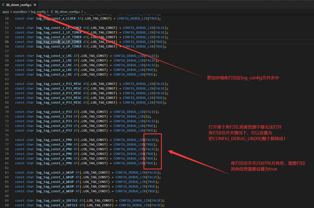Click the log_tag_const_i_LP_TIMER identifier

tap(59, 33)
